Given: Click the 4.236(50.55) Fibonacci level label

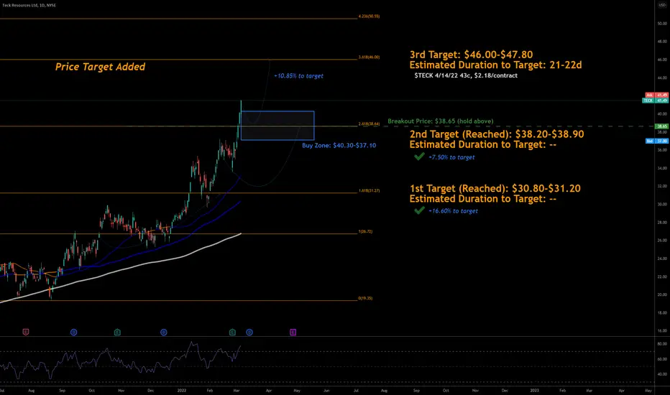Looking at the screenshot, I should (369, 17).
